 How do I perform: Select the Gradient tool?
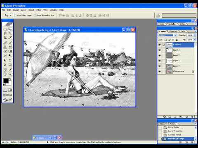click(10, 51)
